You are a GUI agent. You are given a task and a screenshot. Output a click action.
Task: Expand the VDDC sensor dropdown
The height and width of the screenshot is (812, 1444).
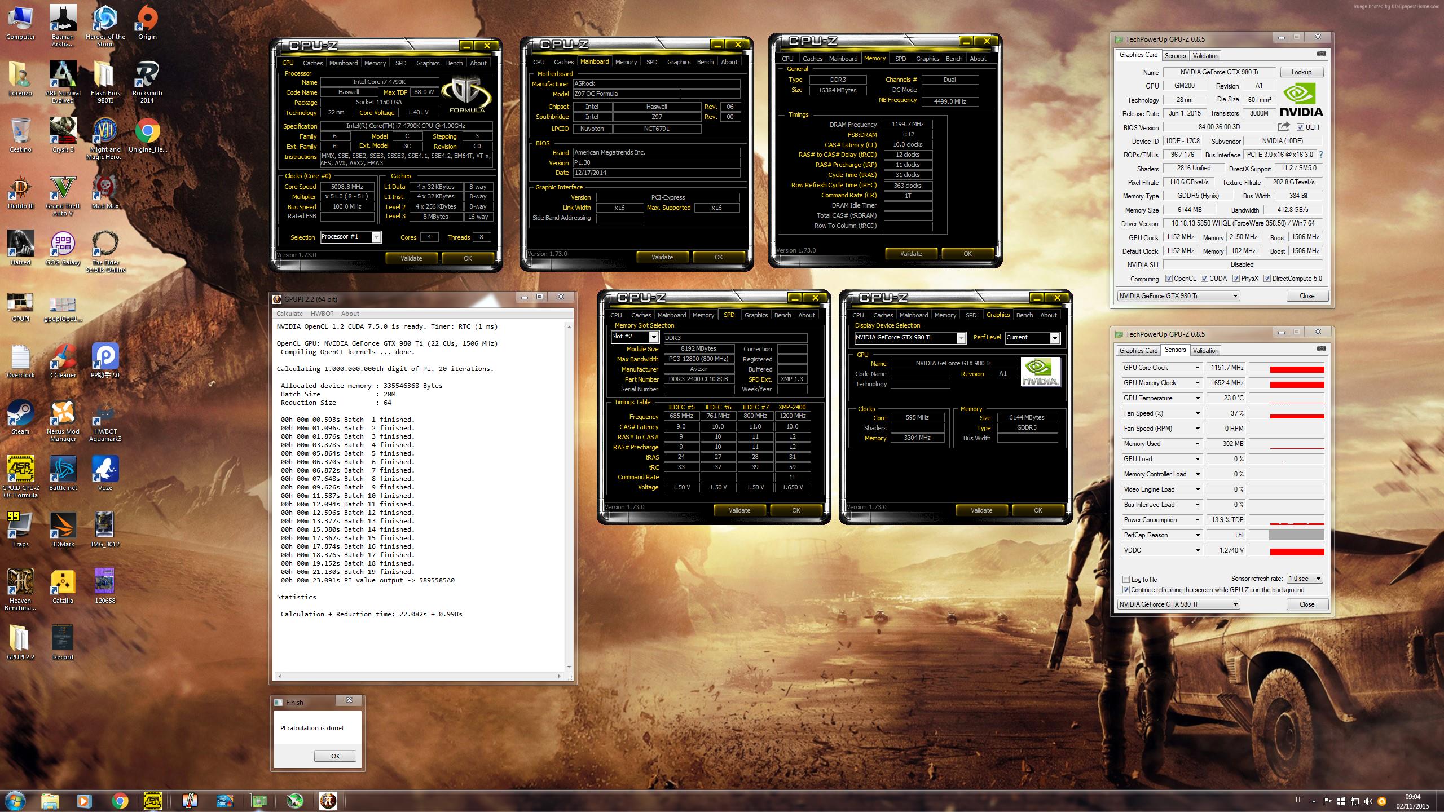pyautogui.click(x=1198, y=550)
